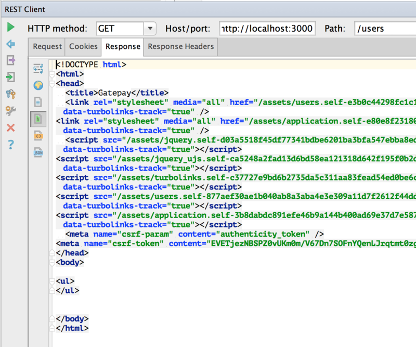Open the Response Headers tab
Screen dimensions: 416x347
(x=180, y=47)
